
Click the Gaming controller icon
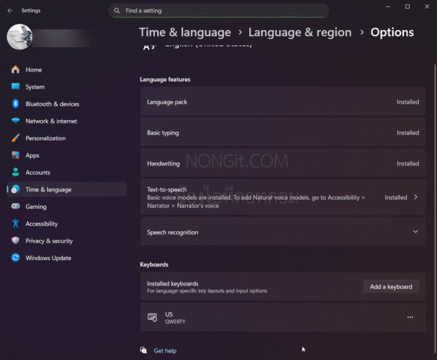pos(16,206)
